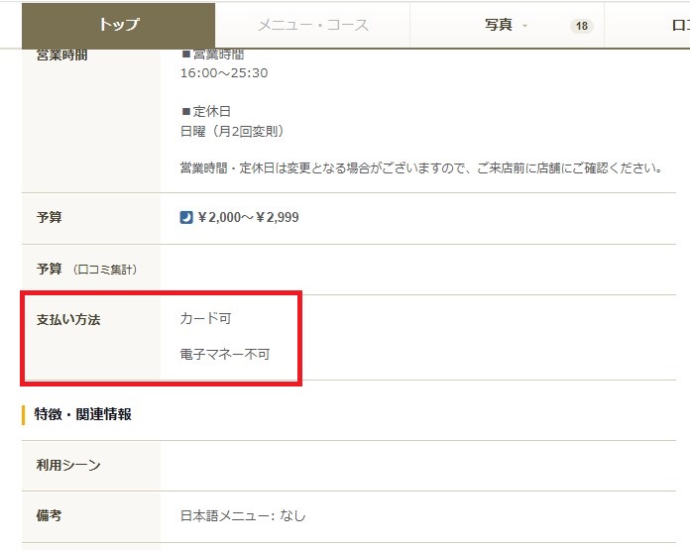Select the 写真 tab

pyautogui.click(x=499, y=25)
